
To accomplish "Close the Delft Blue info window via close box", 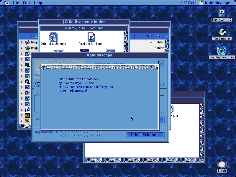I will pyautogui.click(x=44, y=67).
